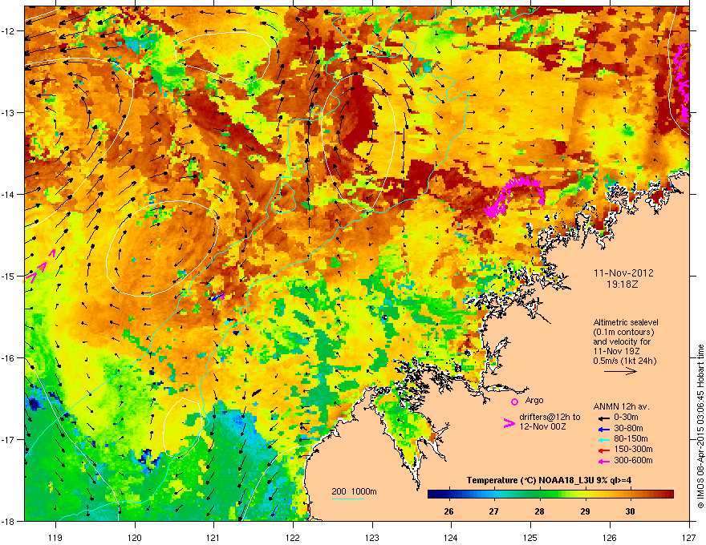Click the longitude axis label "123"
The image size is (706, 545).
tap(372, 537)
